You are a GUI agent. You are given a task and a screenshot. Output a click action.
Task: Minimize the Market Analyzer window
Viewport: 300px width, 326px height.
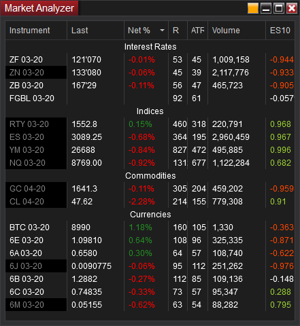pos(266,8)
